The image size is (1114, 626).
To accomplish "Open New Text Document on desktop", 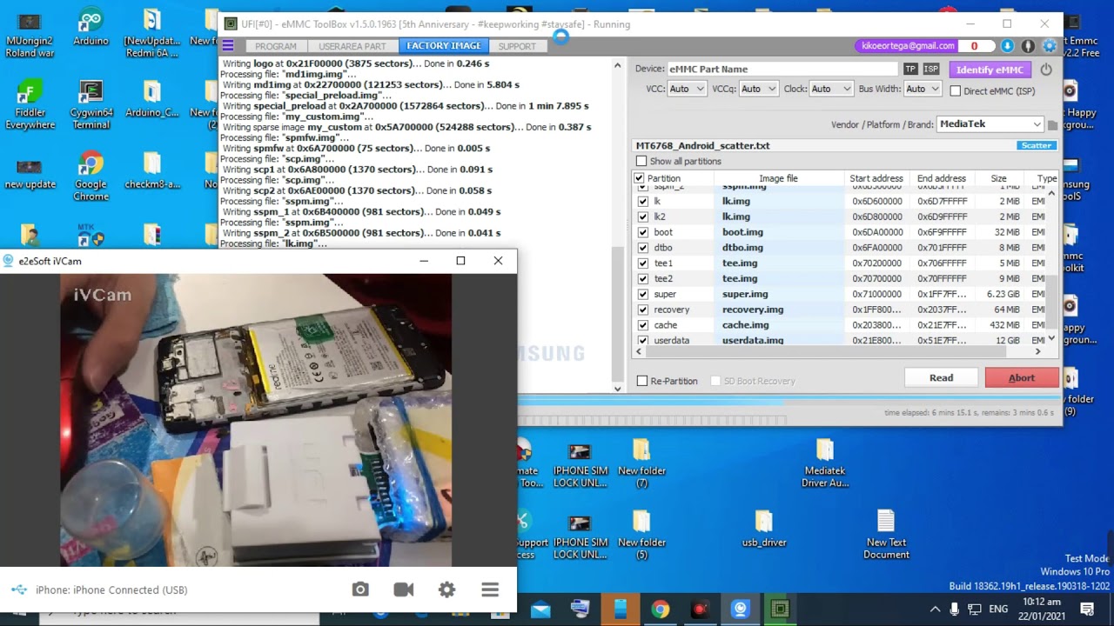I will pyautogui.click(x=886, y=534).
